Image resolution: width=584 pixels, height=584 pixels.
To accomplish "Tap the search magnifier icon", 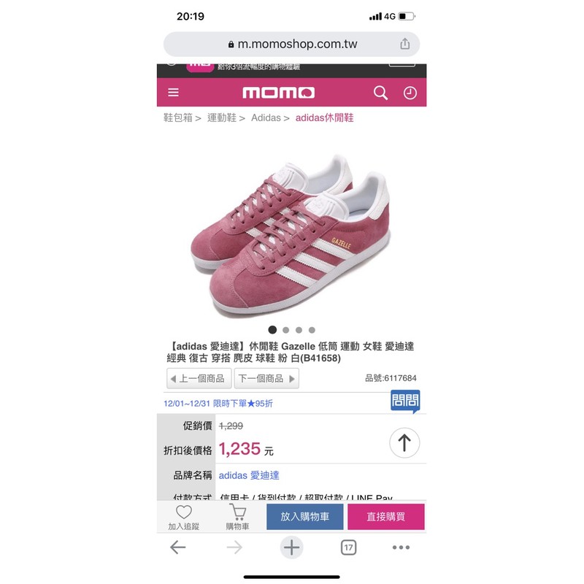I will (380, 93).
